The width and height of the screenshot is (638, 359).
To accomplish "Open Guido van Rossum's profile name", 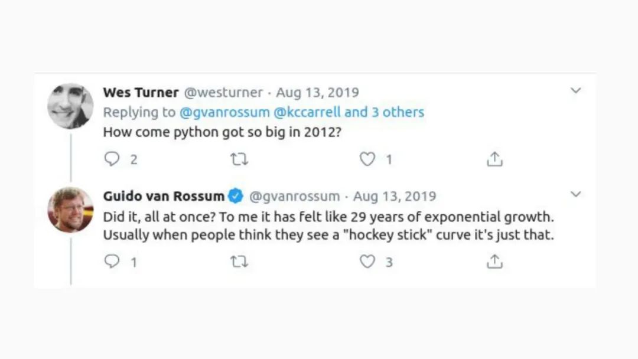I will tap(164, 196).
